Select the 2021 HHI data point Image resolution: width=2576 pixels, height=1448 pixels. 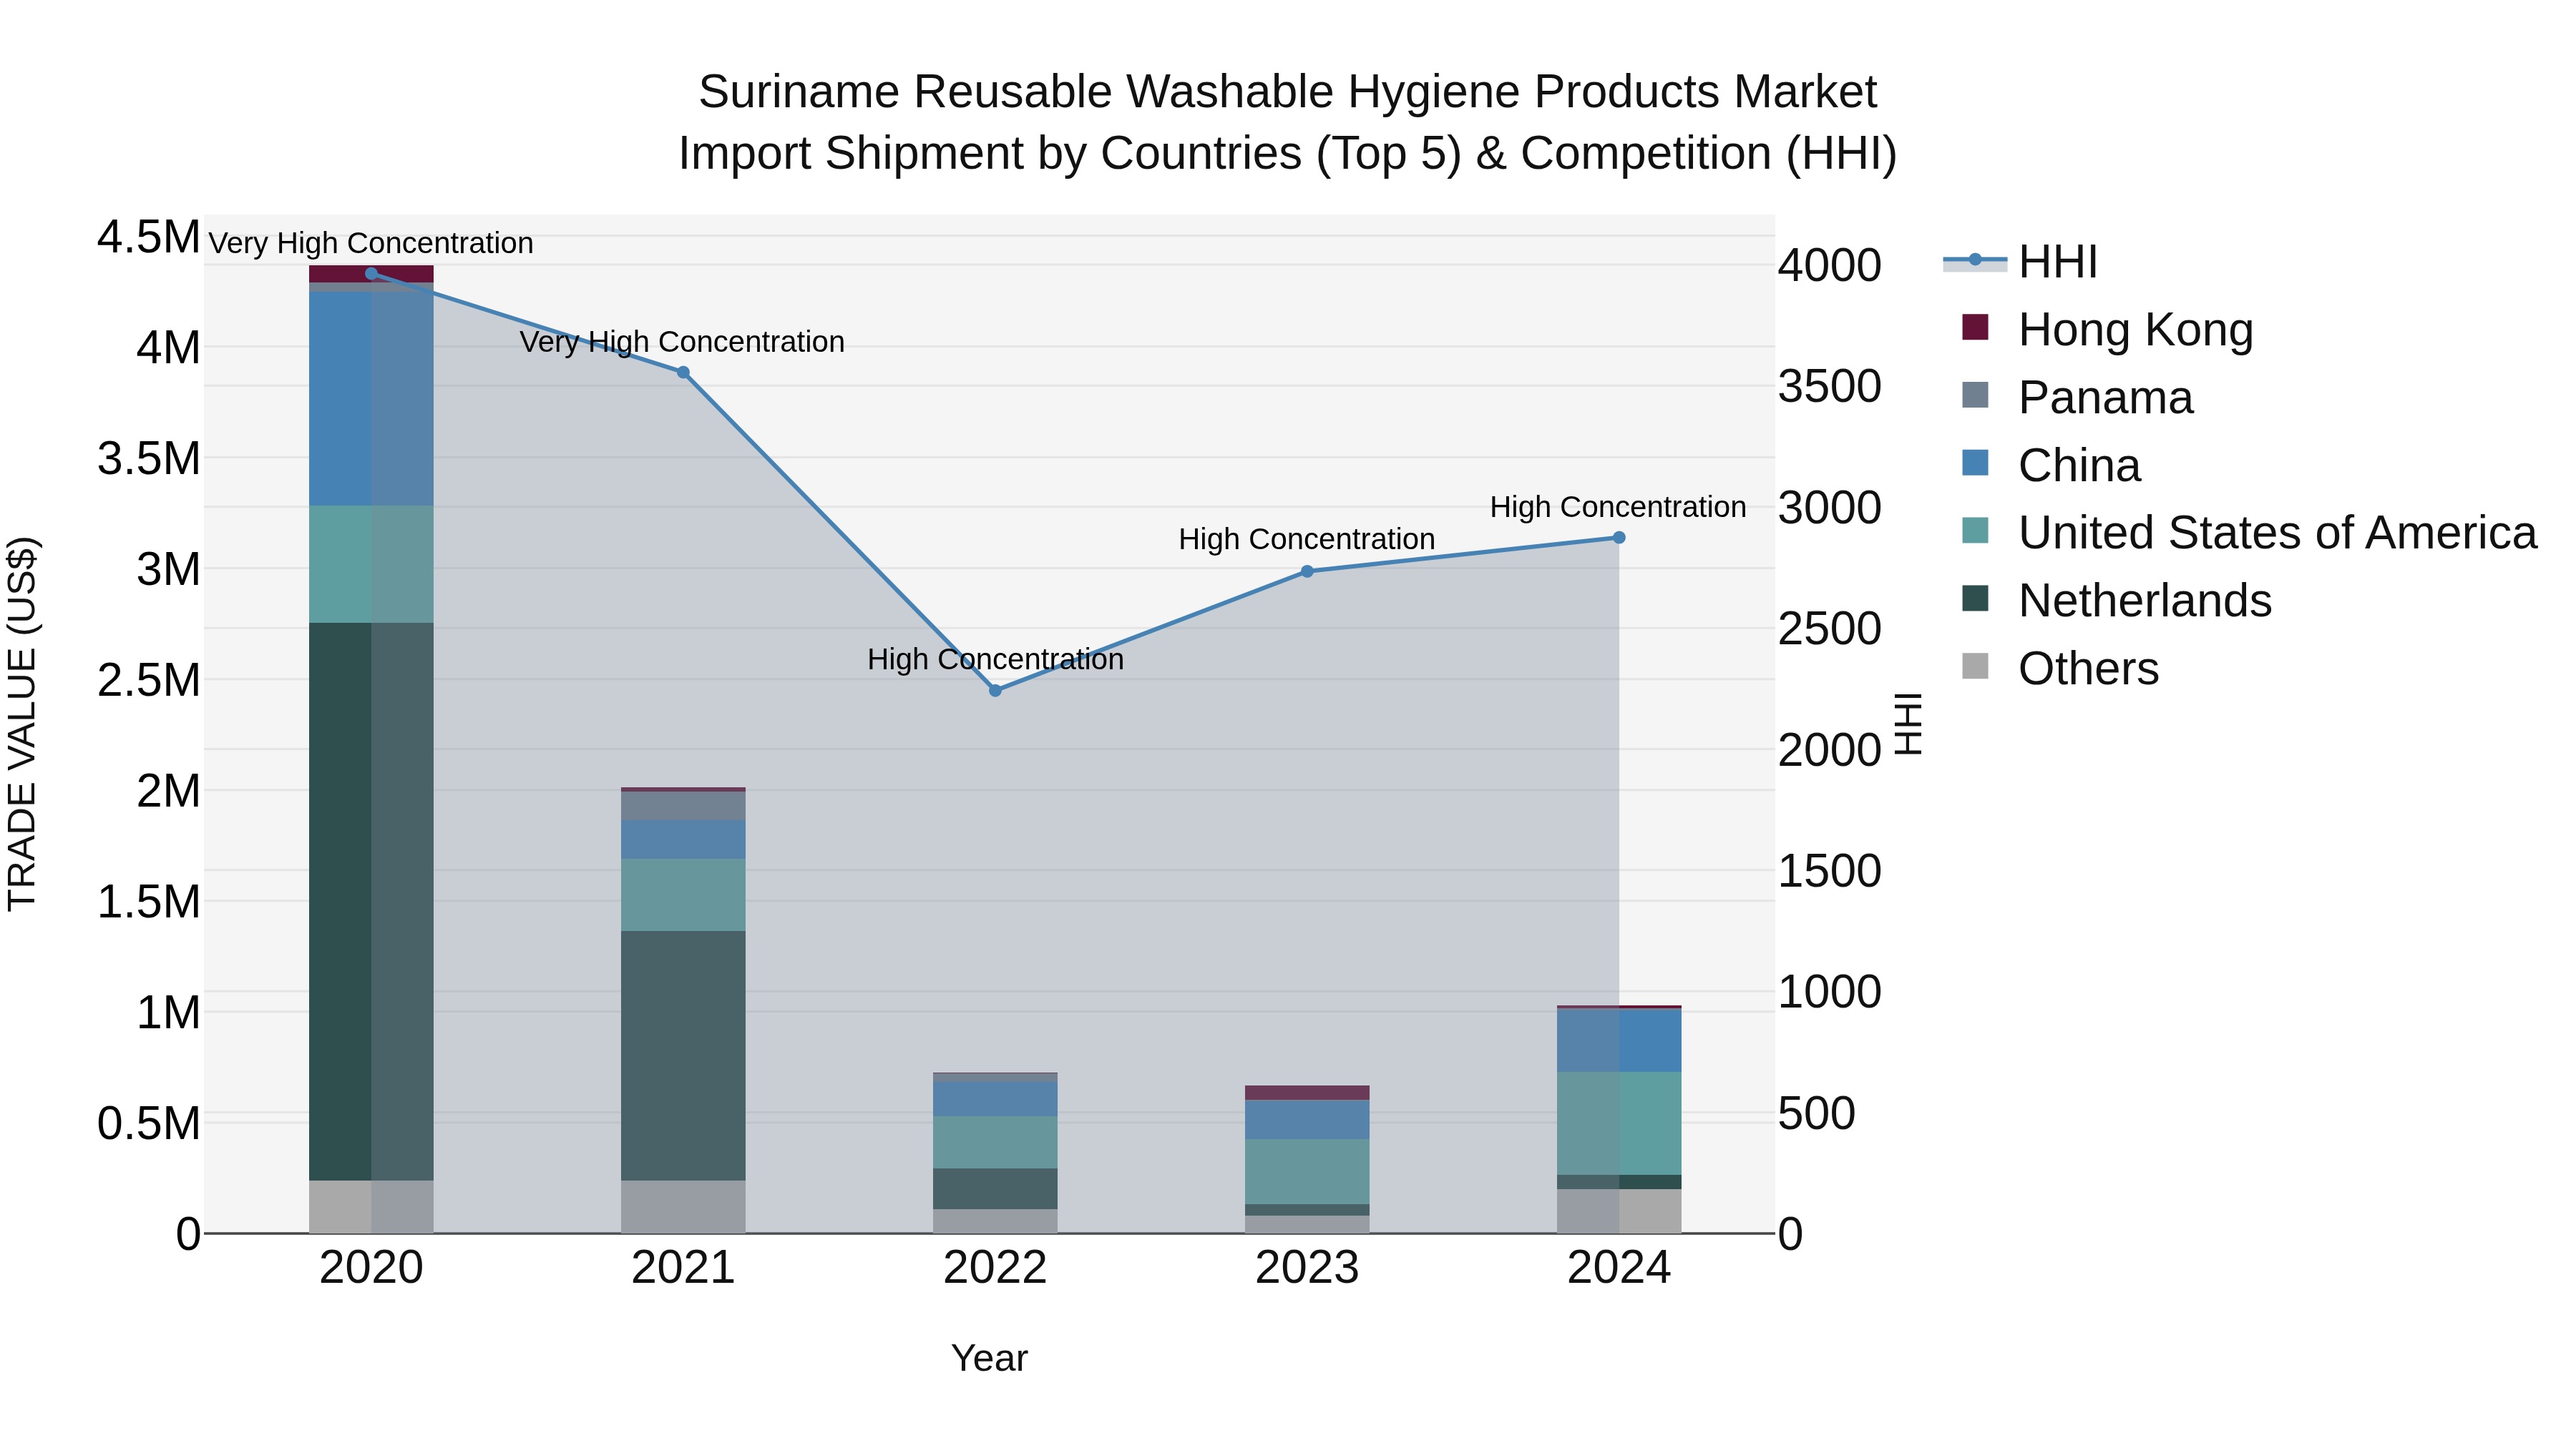pyautogui.click(x=683, y=372)
